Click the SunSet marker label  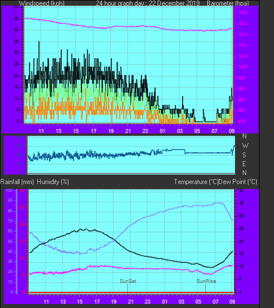[128, 281]
